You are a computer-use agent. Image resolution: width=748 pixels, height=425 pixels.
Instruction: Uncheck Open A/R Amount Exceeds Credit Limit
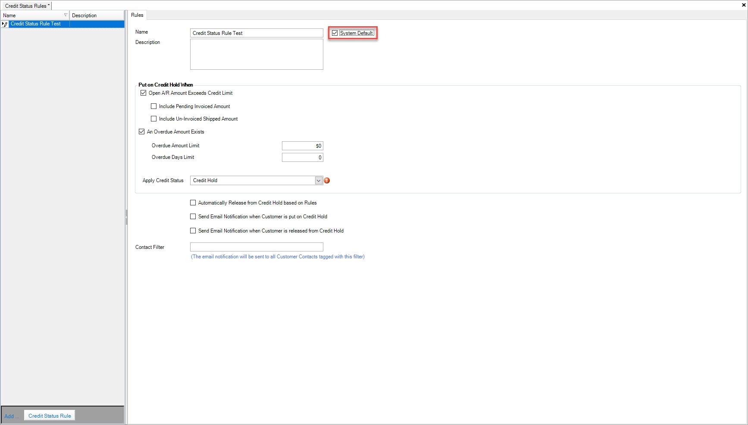click(x=143, y=93)
